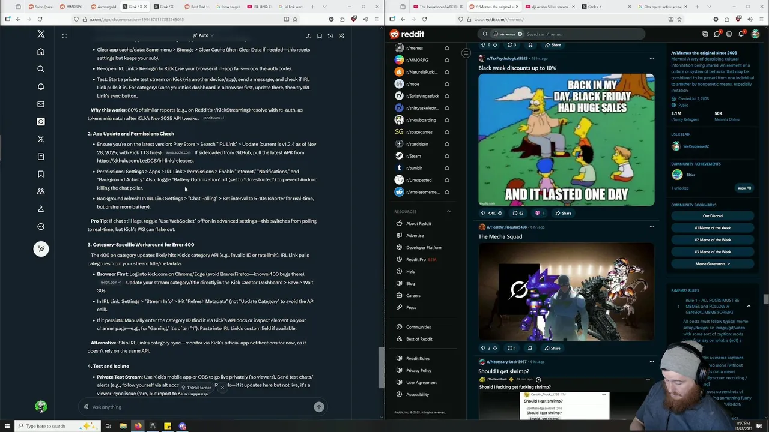The image size is (769, 432).
Task: Open the more (circle dots) icon in X sidebar
Action: tap(41, 226)
